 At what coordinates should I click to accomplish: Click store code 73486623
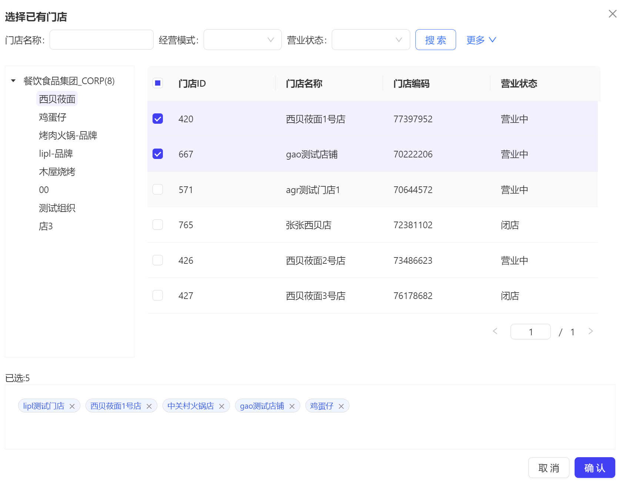tap(413, 260)
